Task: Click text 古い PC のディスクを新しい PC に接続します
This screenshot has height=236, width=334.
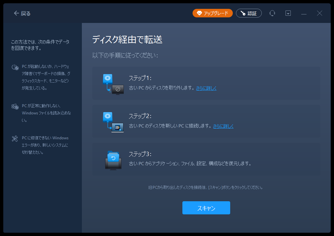Action: pos(170,126)
